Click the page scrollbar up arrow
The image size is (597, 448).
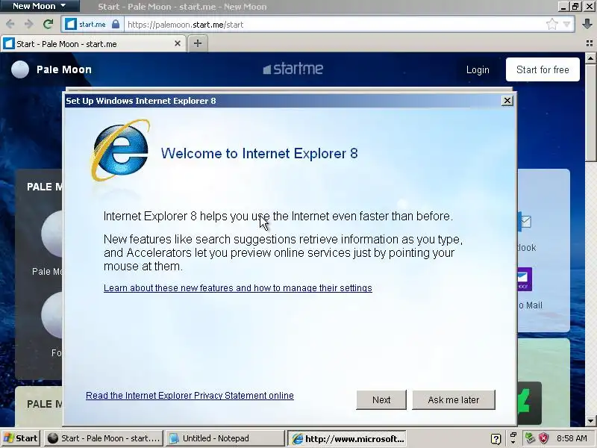tap(590, 58)
